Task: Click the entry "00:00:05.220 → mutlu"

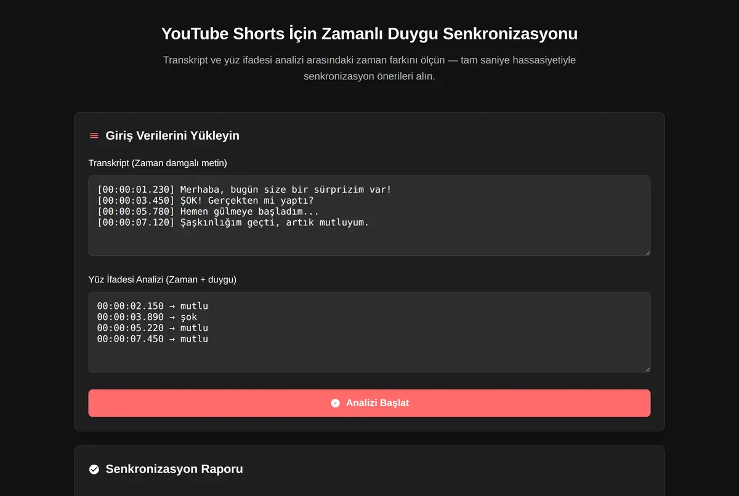Action: [153, 328]
